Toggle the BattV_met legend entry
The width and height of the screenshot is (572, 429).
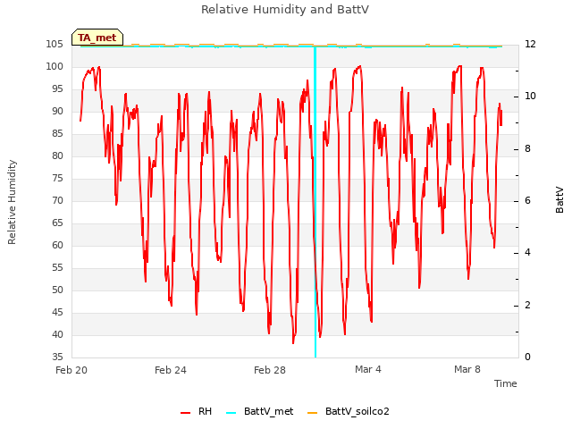click(260, 411)
